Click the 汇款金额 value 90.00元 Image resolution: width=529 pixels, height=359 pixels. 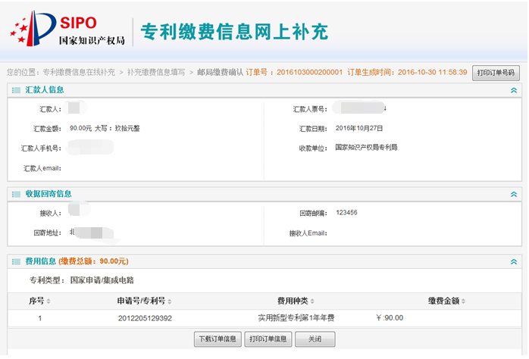[80, 129]
